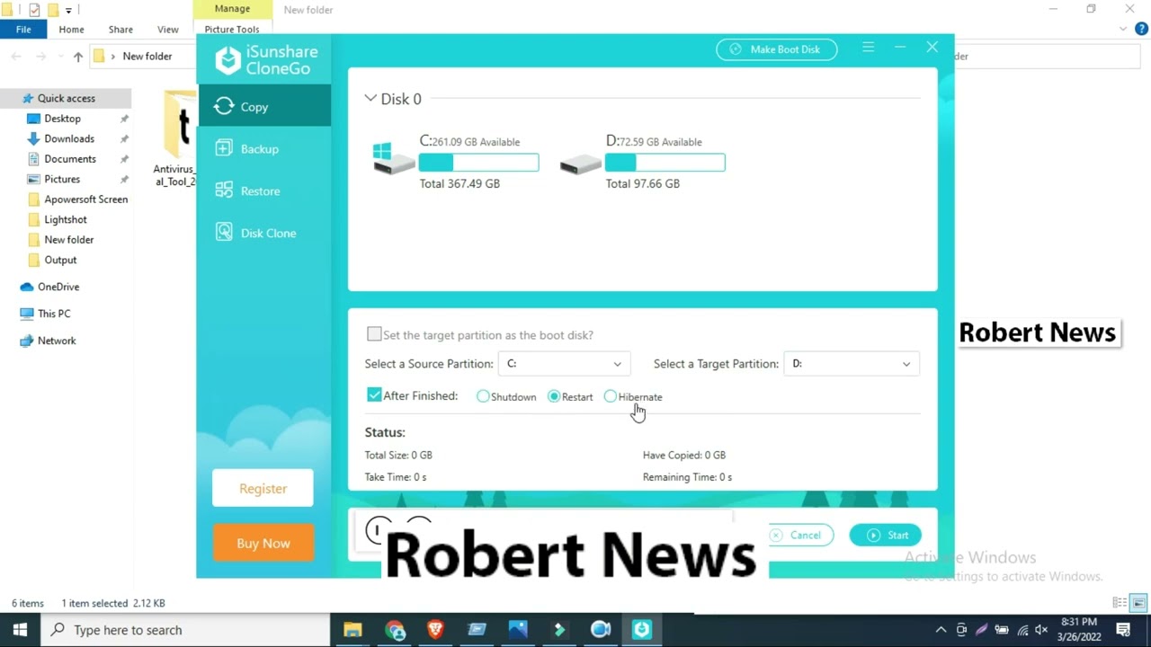Click the Up arrow in Explorer navigation
Viewport: 1151px width, 647px height.
(x=78, y=57)
